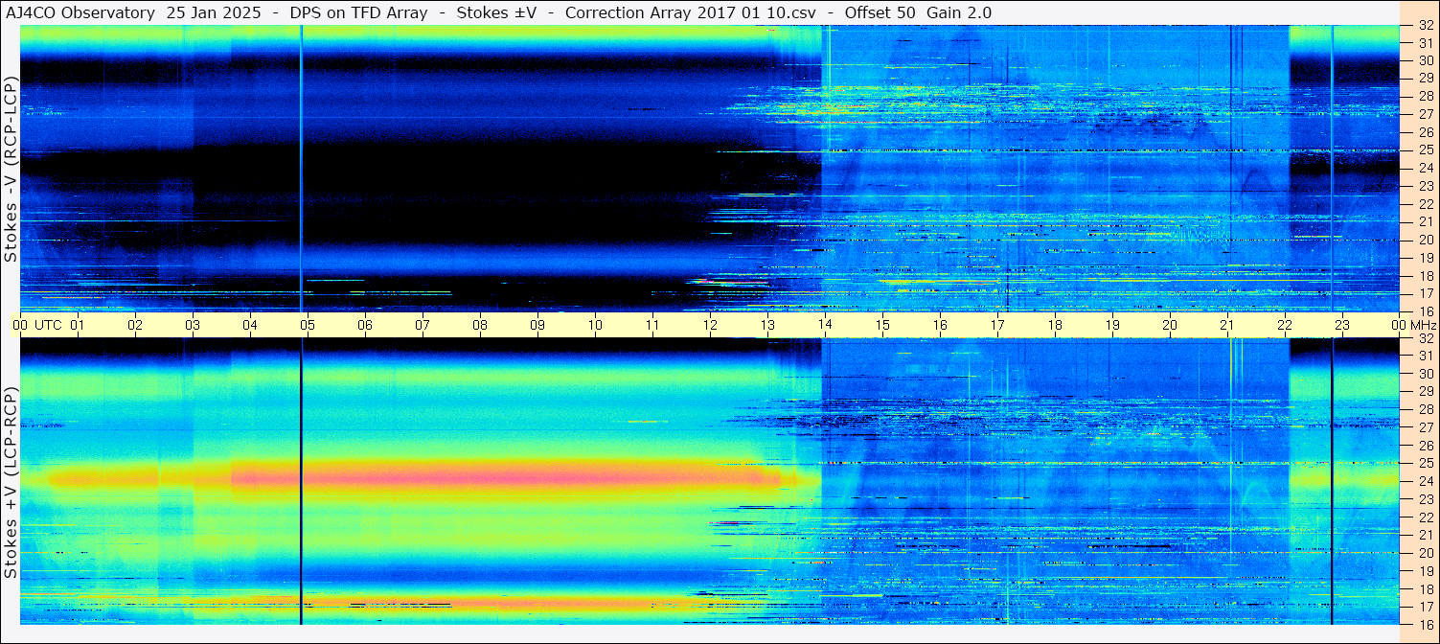The height and width of the screenshot is (644, 1440).
Task: Click the 21 MHz label of Stokes +V panel
Action: (1425, 535)
